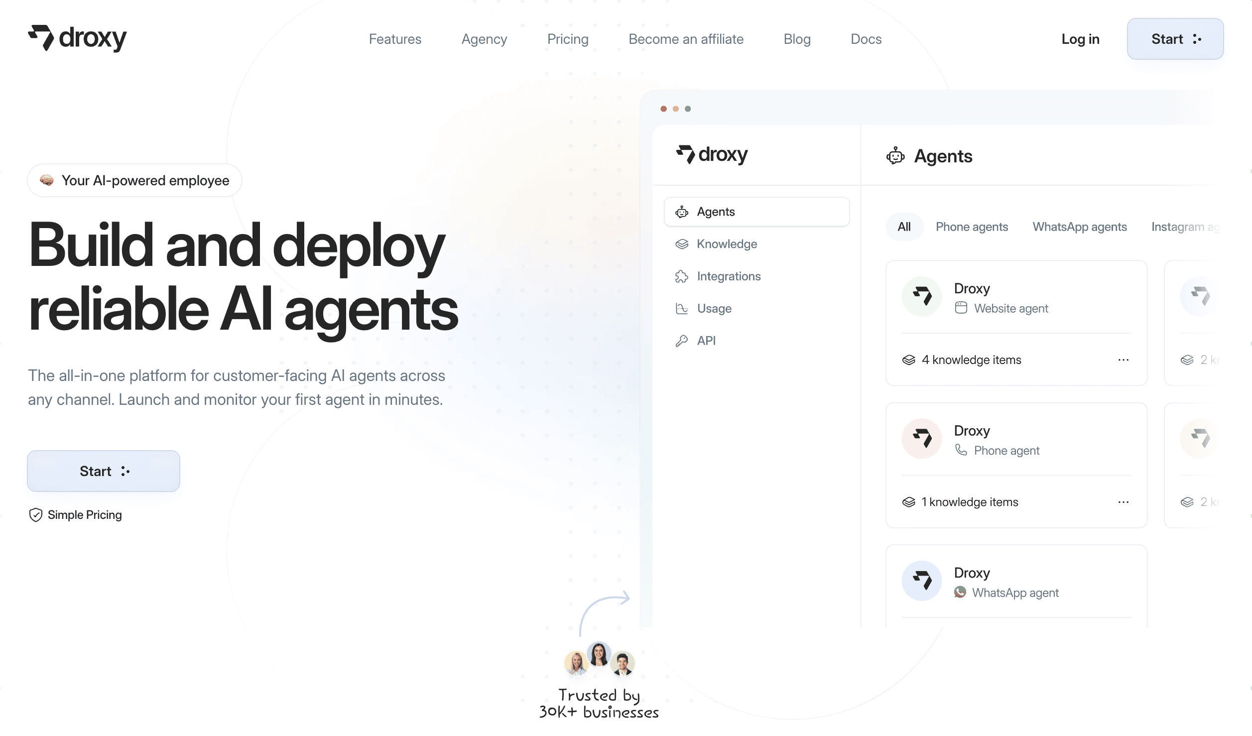This screenshot has height=736, width=1252.
Task: Click 'Trusted by 30K+ businesses' text
Action: pyautogui.click(x=599, y=703)
